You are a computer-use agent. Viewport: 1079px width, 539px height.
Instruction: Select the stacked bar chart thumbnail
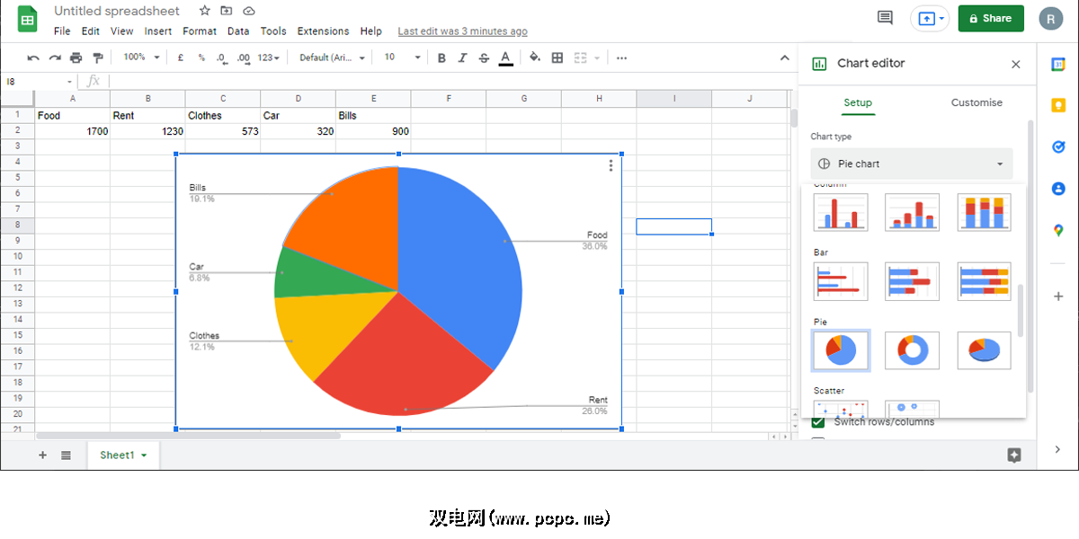tap(913, 281)
